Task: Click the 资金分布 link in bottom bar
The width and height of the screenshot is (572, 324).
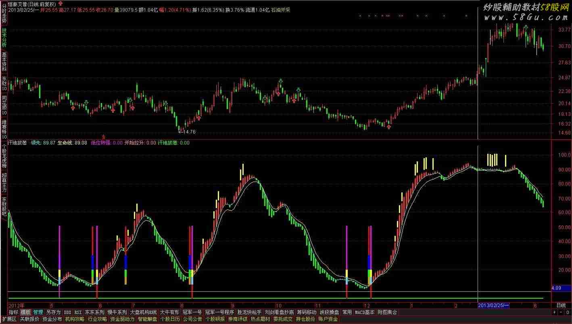Action: coord(52,319)
